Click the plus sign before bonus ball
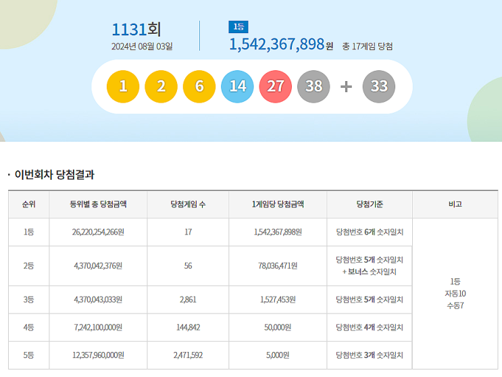Image resolution: width=502 pixels, height=377 pixels. coord(346,86)
